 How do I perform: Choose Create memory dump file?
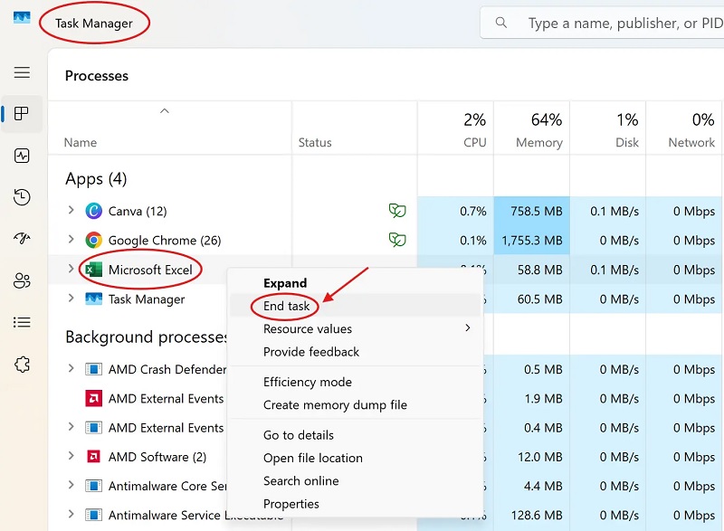coord(355,405)
